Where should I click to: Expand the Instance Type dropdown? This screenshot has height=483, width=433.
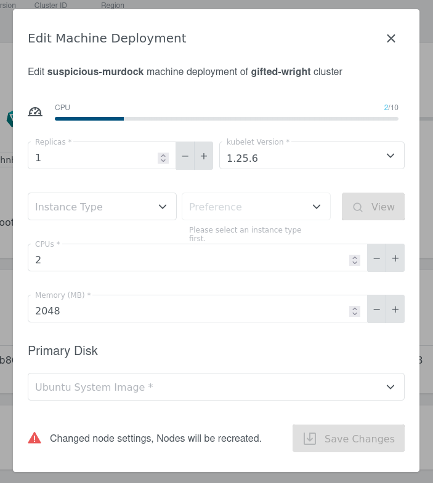pyautogui.click(x=102, y=207)
